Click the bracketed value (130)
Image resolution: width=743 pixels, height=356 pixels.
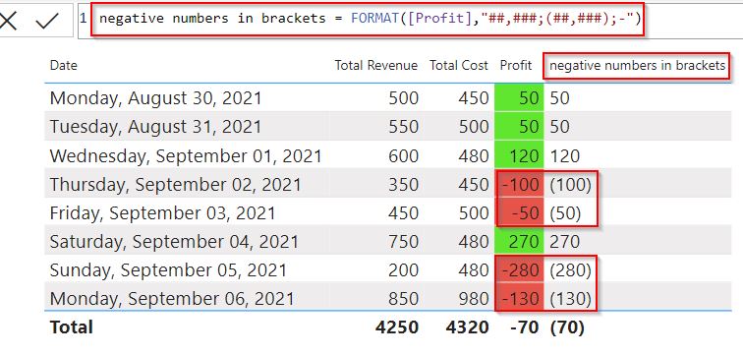point(570,299)
